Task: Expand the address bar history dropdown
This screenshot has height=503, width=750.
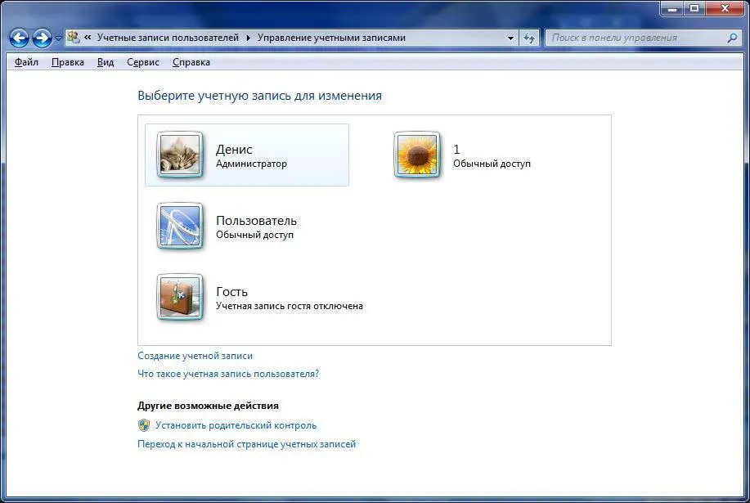Action: [x=510, y=38]
